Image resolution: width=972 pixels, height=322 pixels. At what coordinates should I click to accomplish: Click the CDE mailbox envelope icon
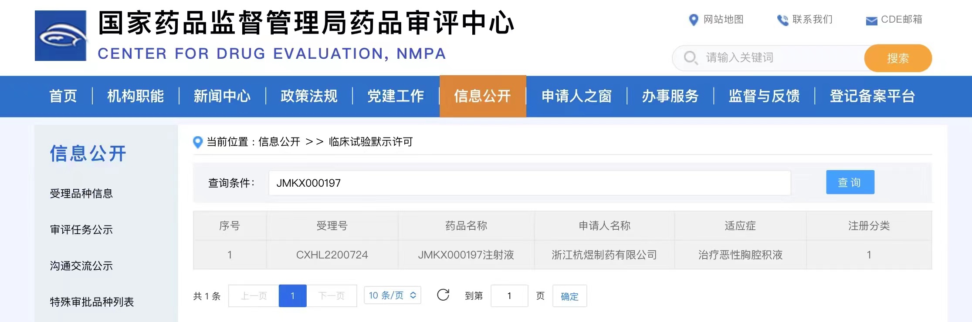coord(871,20)
